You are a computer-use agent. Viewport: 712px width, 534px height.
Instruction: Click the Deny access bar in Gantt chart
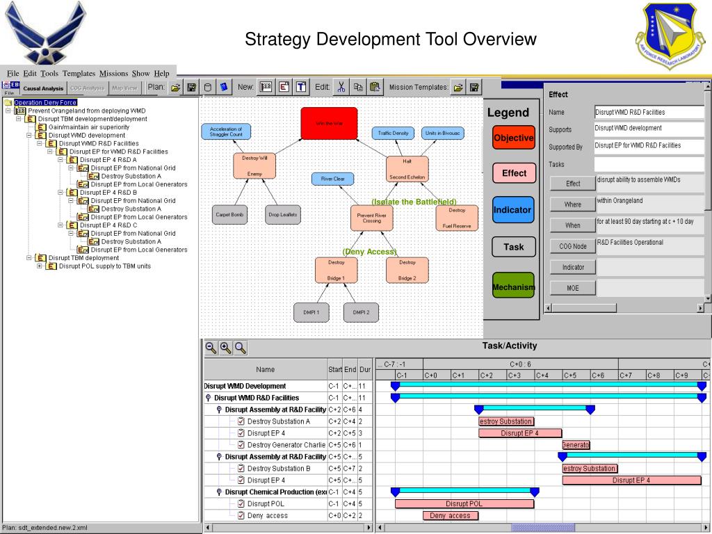click(451, 515)
